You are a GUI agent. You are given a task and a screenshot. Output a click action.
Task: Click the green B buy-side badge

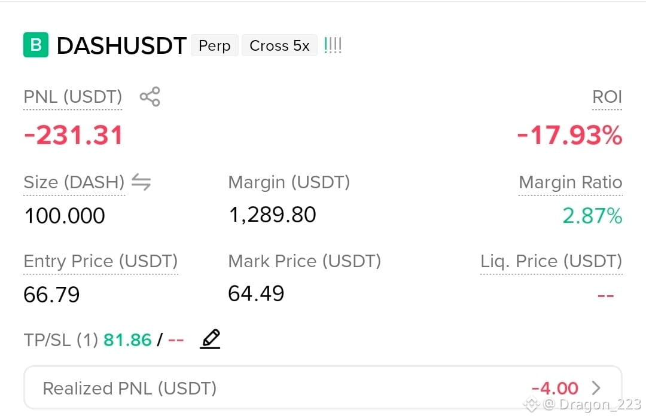(x=36, y=45)
